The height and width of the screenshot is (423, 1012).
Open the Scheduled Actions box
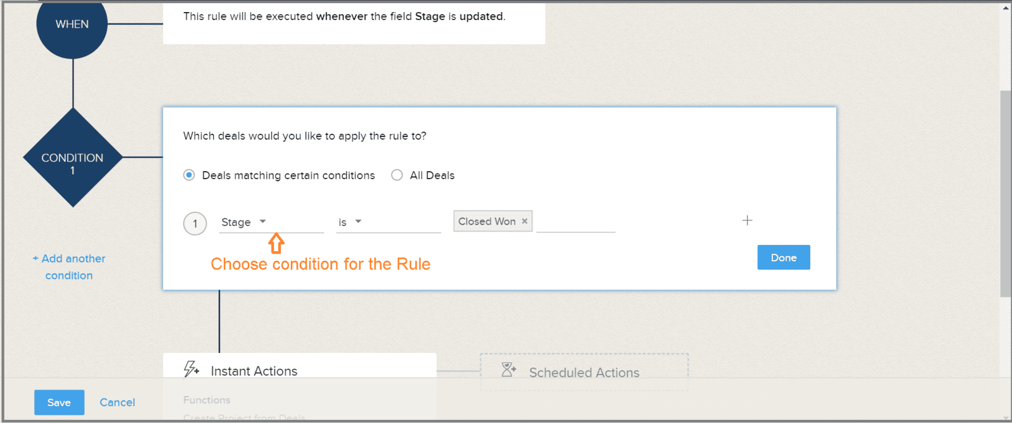(584, 372)
